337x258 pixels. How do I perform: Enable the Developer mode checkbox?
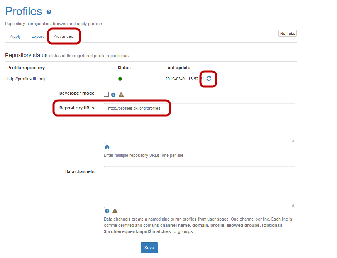tap(107, 94)
